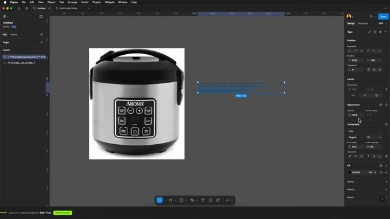The width and height of the screenshot is (390, 219).
Task: Remove the 000000 fill with the minus icon
Action: click(386, 172)
